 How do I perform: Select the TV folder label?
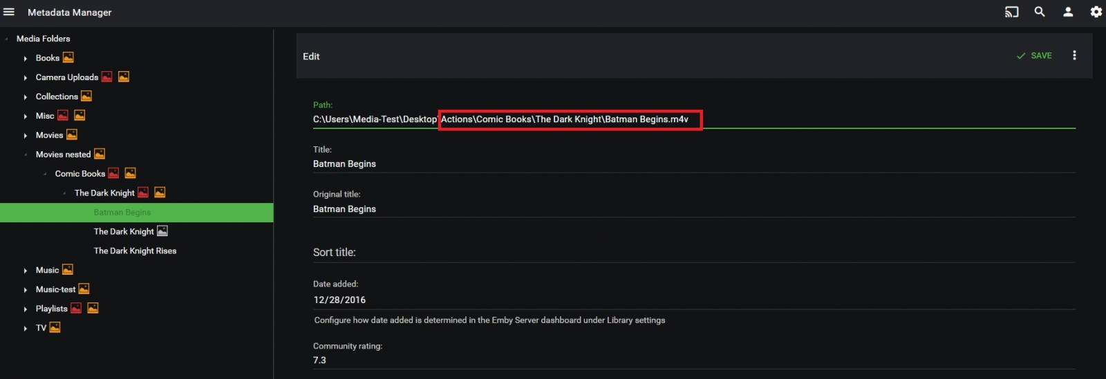point(41,328)
